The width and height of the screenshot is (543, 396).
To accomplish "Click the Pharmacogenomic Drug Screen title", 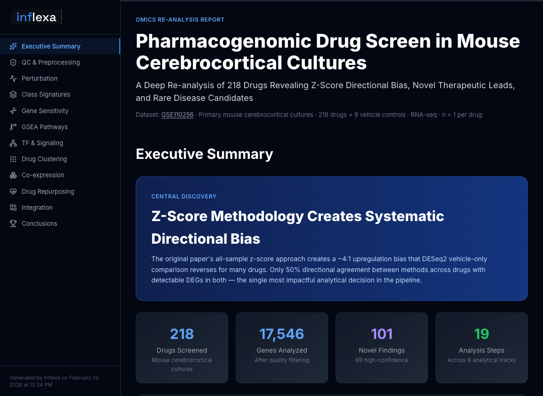I will point(328,52).
